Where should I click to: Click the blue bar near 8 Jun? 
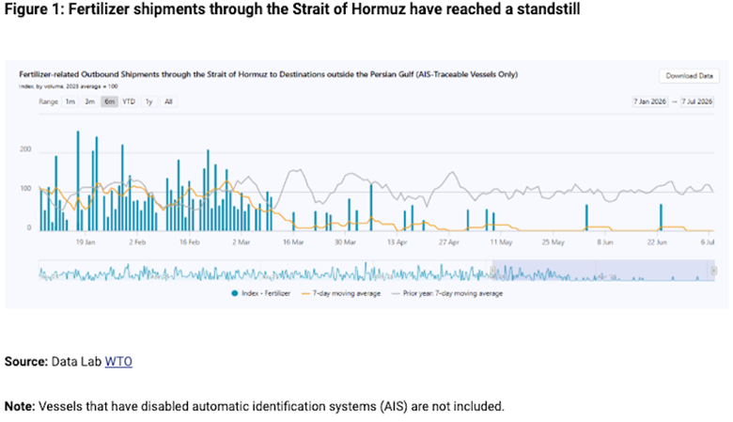click(x=586, y=218)
